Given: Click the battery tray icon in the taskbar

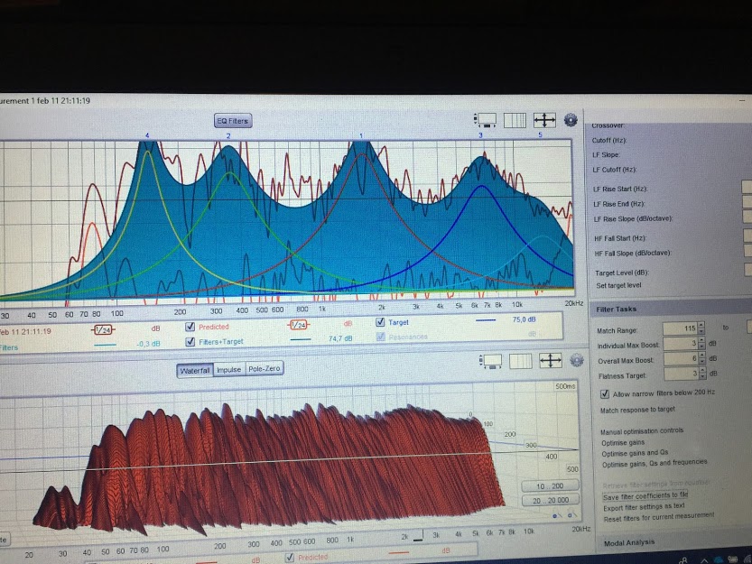Looking at the screenshot, I should pos(732,560).
